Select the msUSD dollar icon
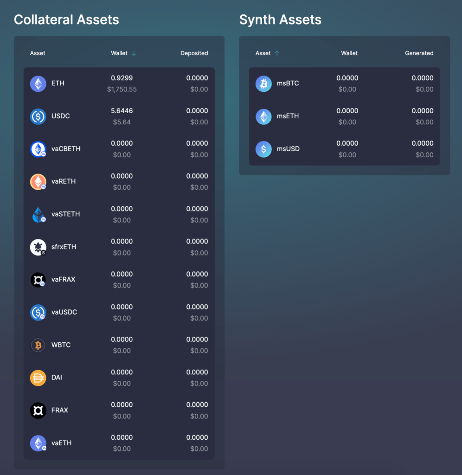Image resolution: width=462 pixels, height=475 pixels. click(263, 149)
